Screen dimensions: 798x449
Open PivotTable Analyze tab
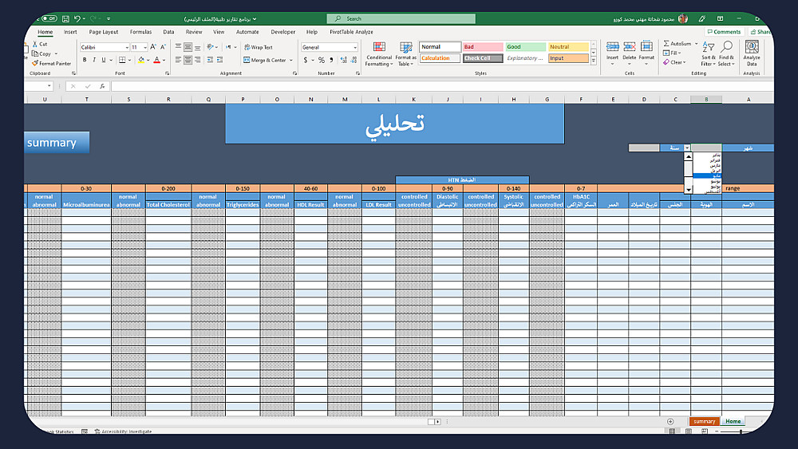tap(351, 32)
